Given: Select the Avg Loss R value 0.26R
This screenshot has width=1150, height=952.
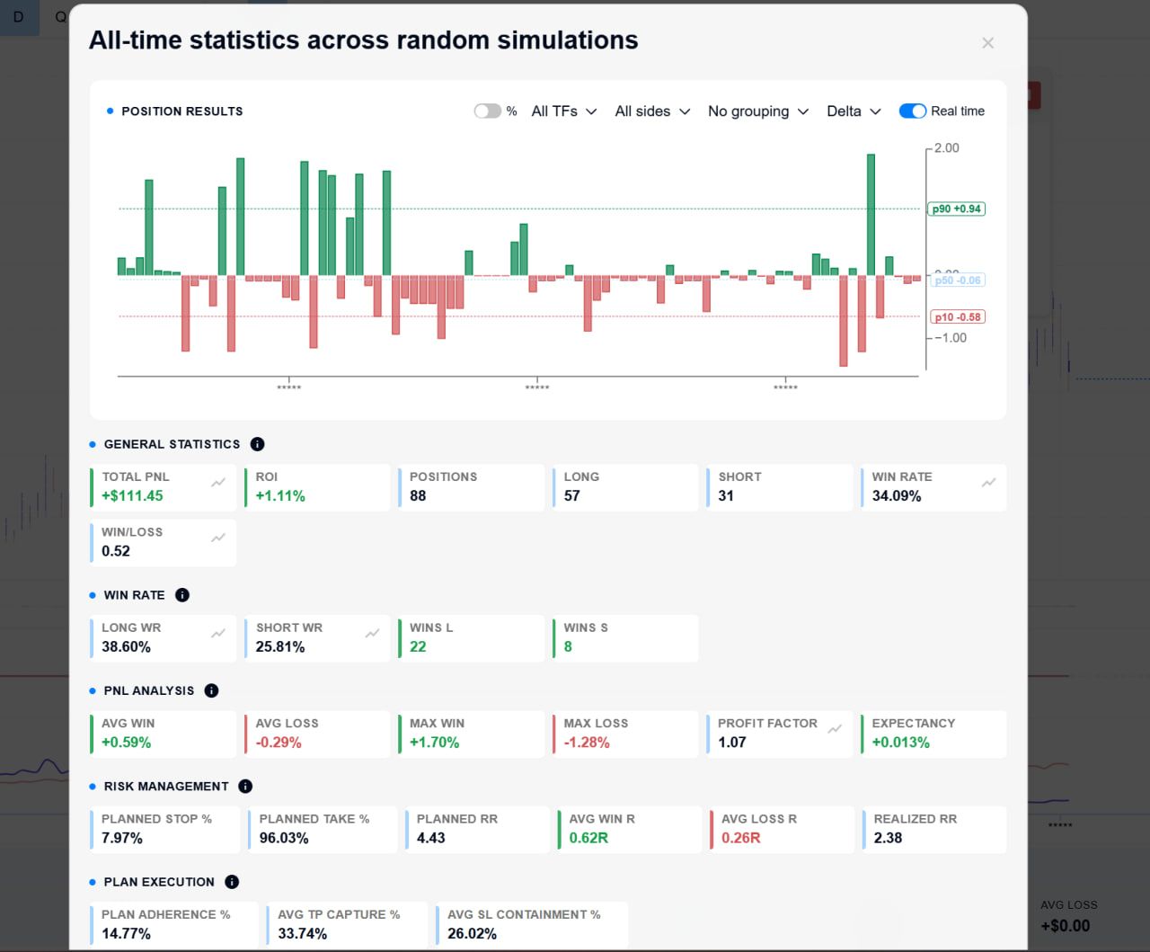Looking at the screenshot, I should [741, 838].
